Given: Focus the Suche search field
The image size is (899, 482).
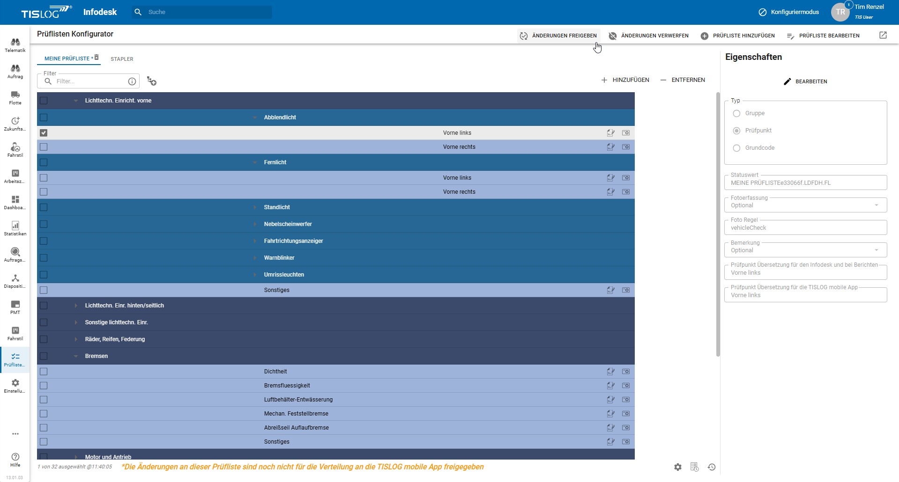Looking at the screenshot, I should 201,12.
